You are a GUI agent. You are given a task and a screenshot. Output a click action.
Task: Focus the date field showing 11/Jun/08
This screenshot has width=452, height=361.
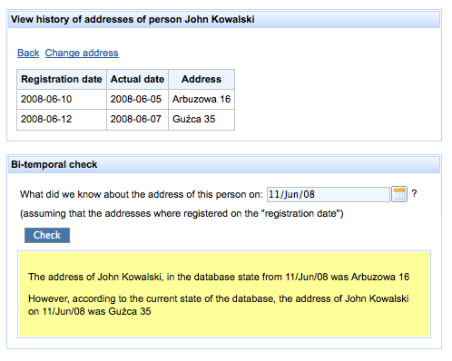329,194
